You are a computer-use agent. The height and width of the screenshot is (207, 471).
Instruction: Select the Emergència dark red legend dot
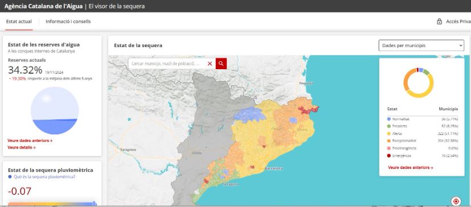tap(389, 155)
